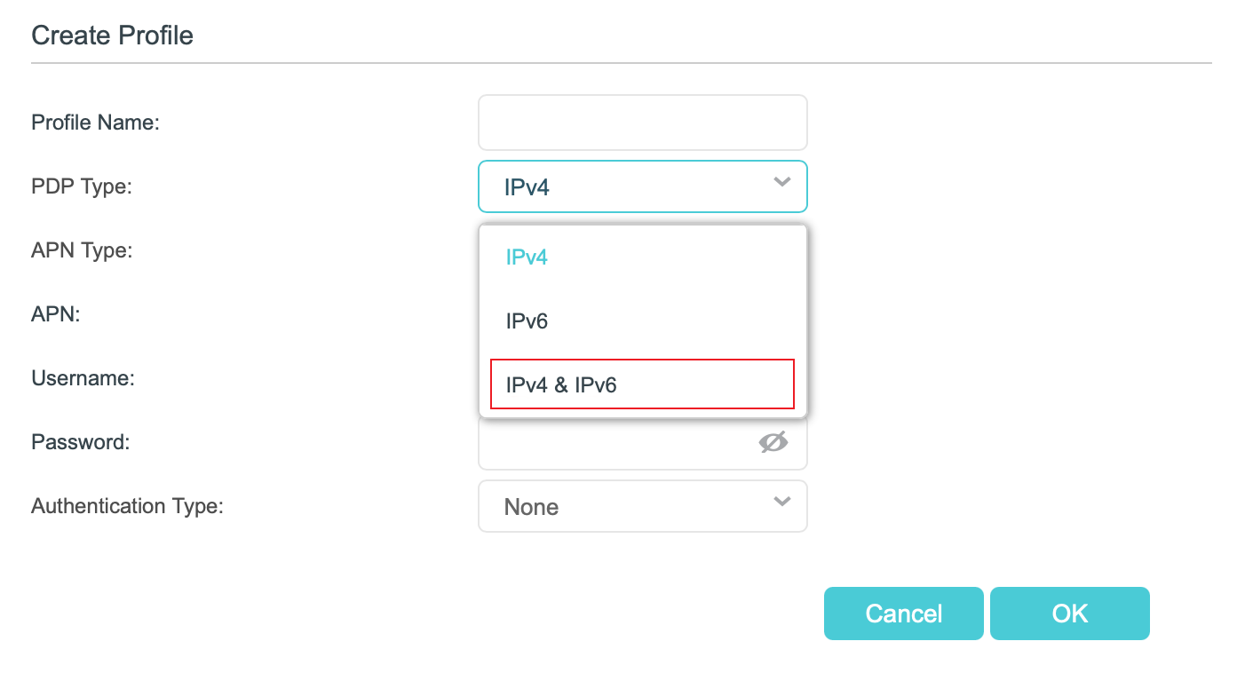Image resolution: width=1245 pixels, height=673 pixels.
Task: Click the PDP Type label
Action: click(x=81, y=186)
